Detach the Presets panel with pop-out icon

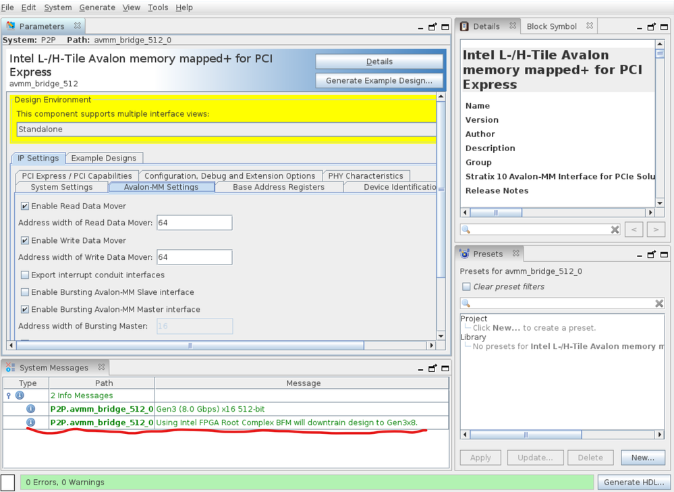click(x=652, y=254)
